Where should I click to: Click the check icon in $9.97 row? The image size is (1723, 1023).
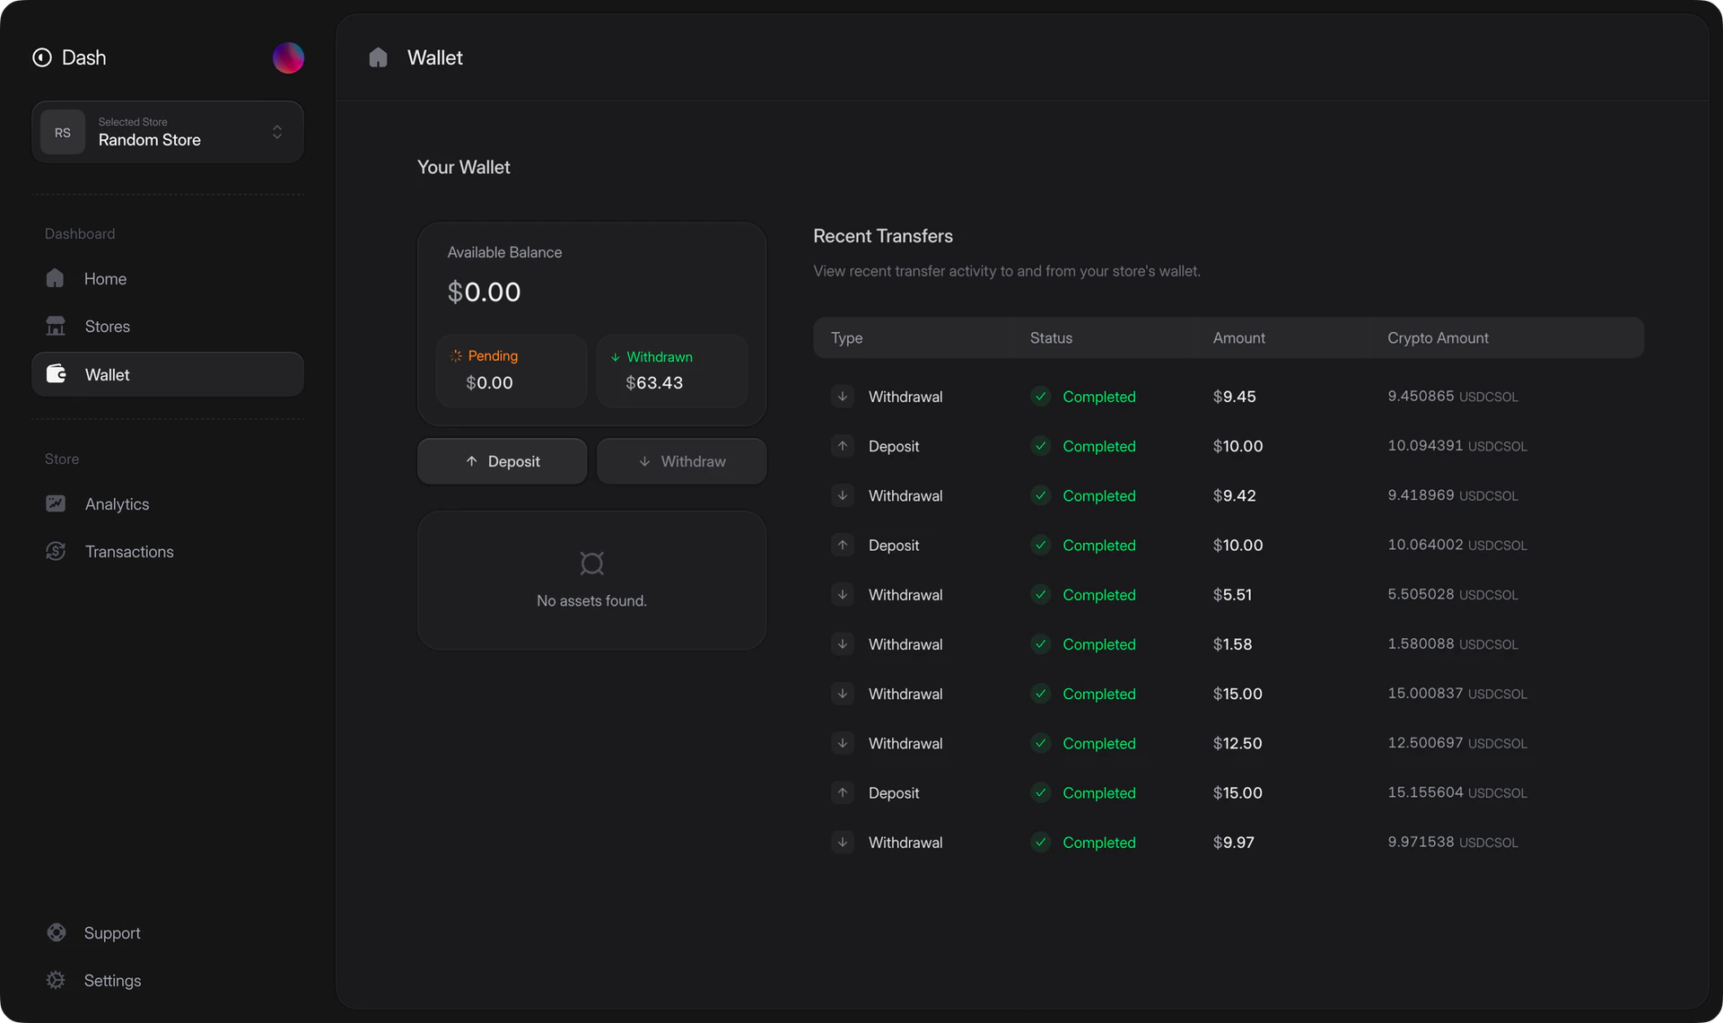coord(1040,842)
